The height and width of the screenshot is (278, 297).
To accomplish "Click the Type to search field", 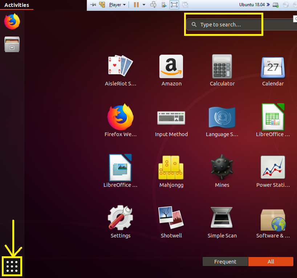I will 241,25.
